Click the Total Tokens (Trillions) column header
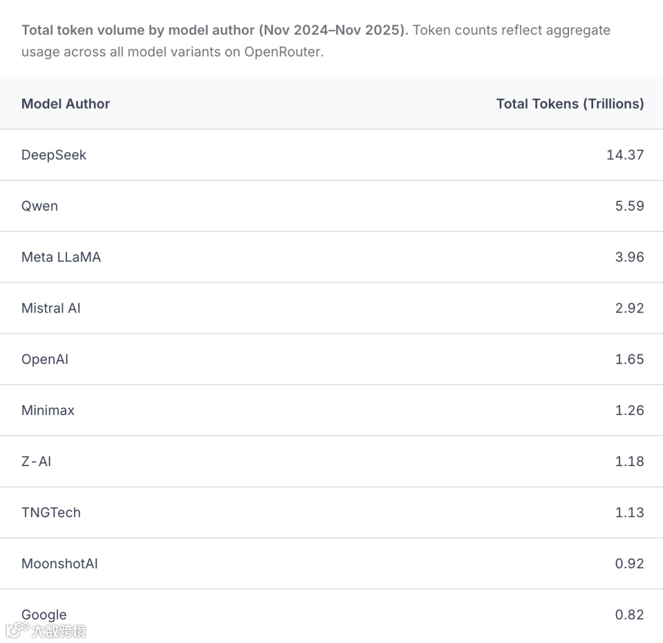Image resolution: width=663 pixels, height=643 pixels. click(570, 104)
